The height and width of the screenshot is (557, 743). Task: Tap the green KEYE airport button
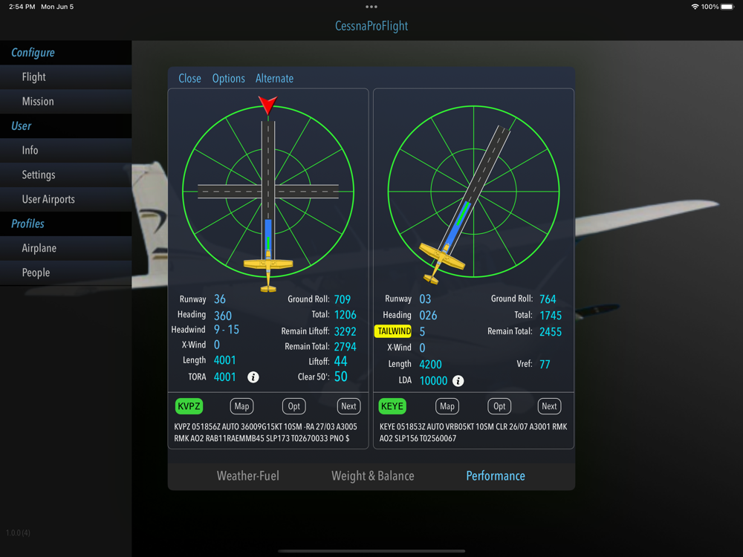[x=392, y=406]
